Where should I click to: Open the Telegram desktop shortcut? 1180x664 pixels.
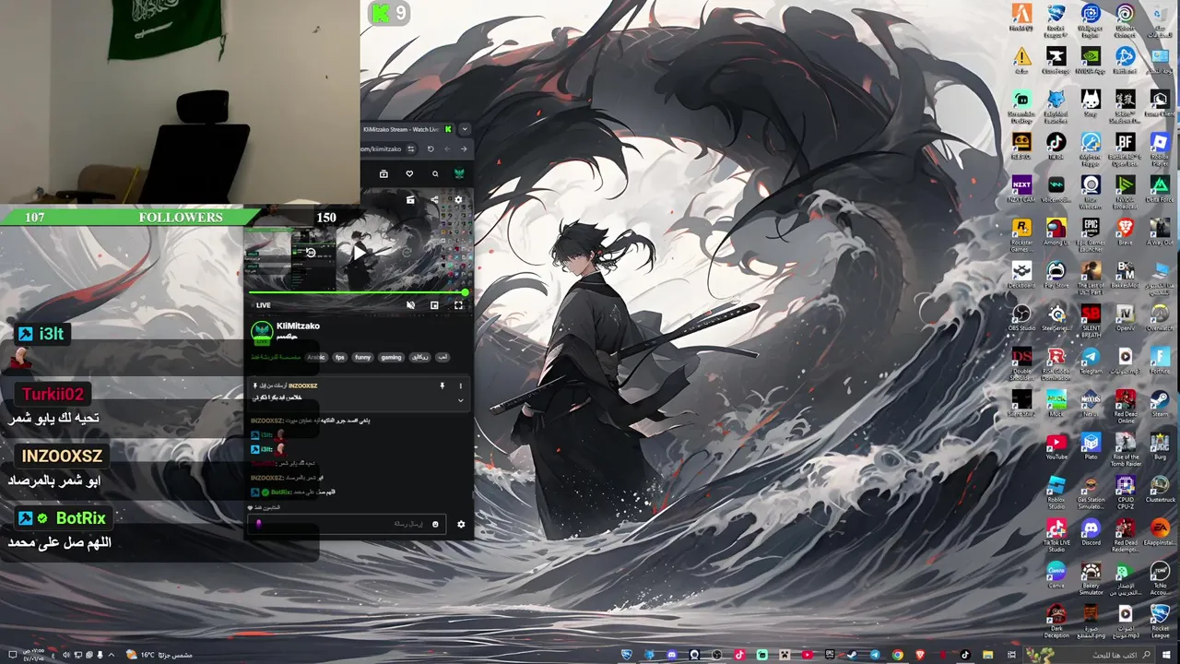click(1091, 361)
